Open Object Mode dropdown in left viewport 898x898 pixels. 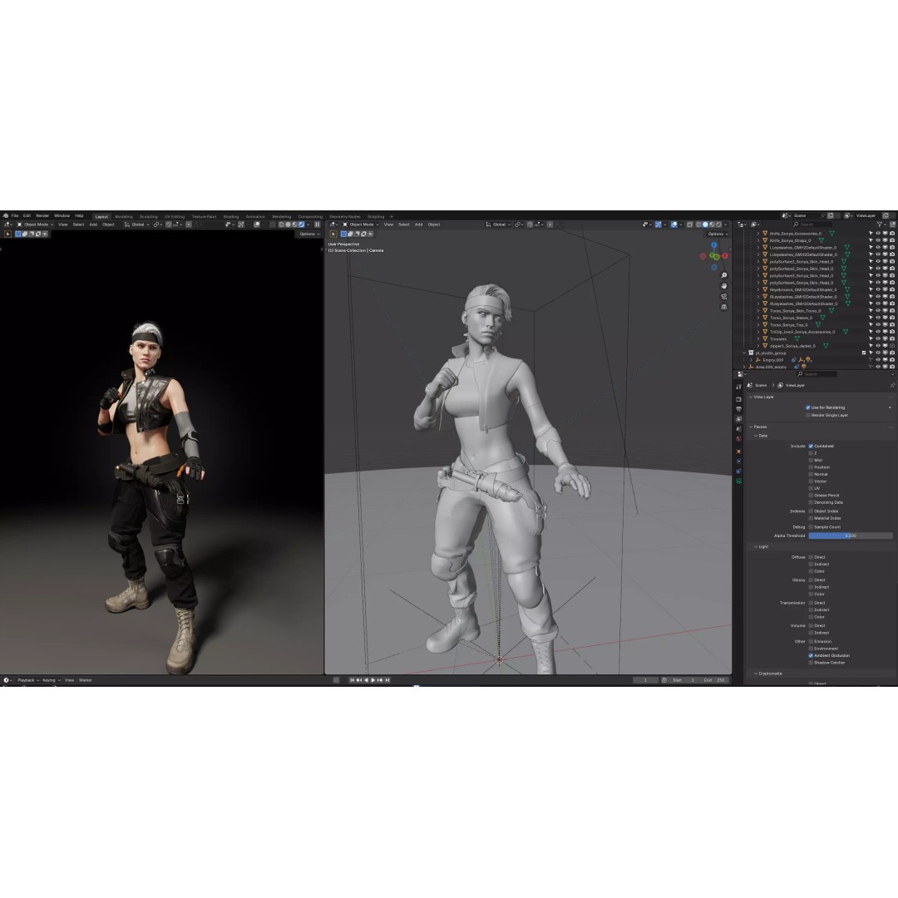point(35,224)
